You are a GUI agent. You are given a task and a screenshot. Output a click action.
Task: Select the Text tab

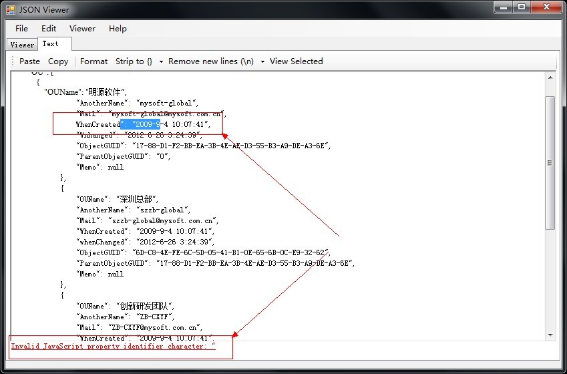pyautogui.click(x=55, y=44)
